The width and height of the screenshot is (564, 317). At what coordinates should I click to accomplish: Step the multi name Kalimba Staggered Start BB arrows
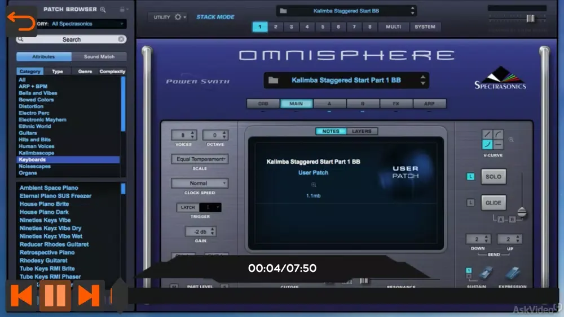[x=413, y=11]
